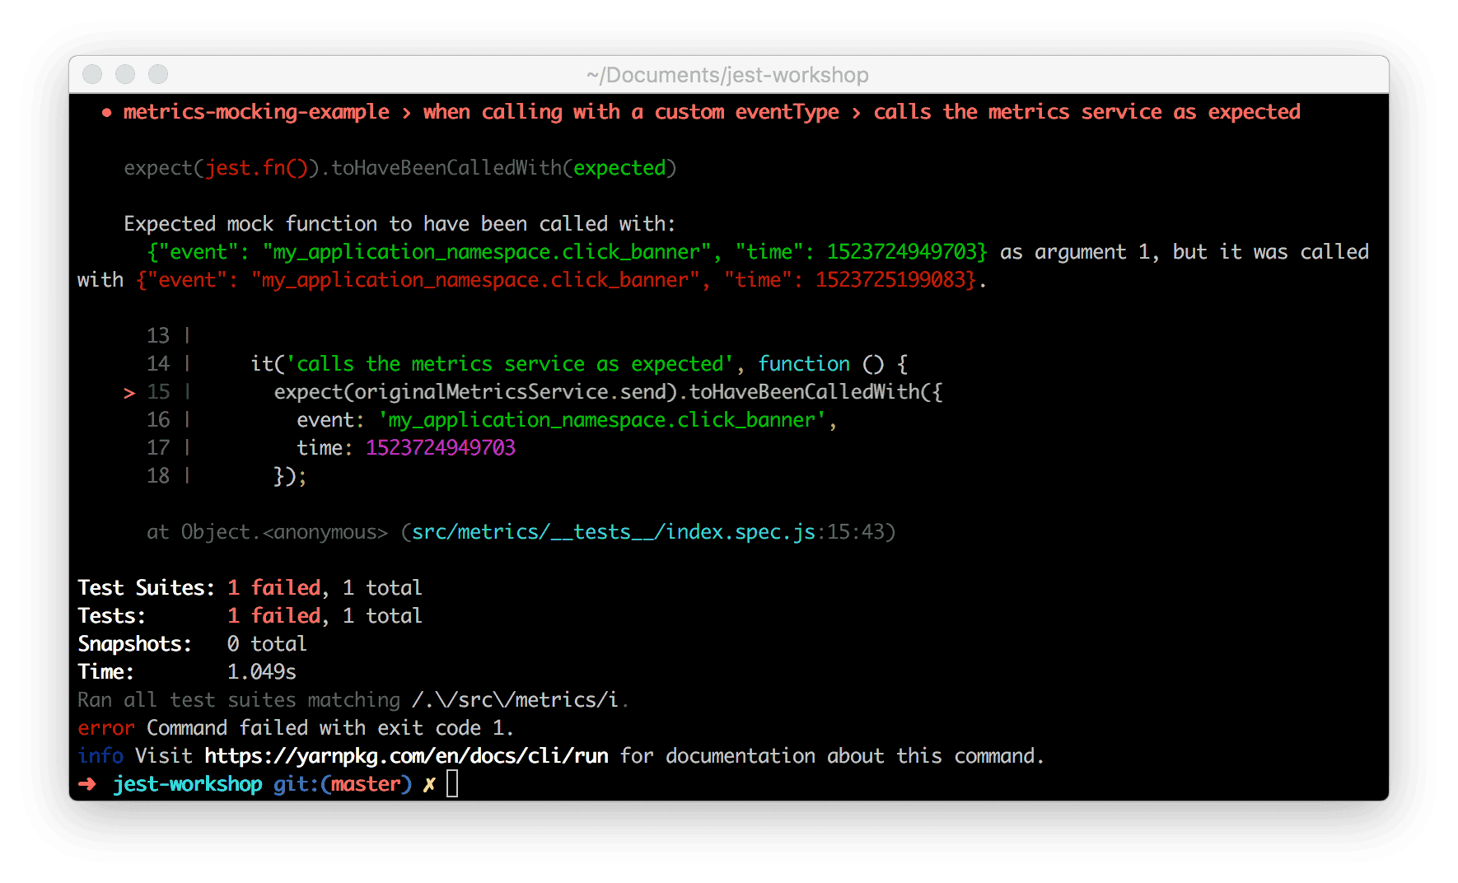Click the red failure bullet before metrics-mocking-example

pyautogui.click(x=107, y=113)
